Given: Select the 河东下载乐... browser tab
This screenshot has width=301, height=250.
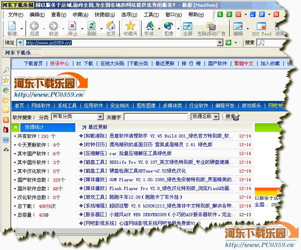Looking at the screenshot, I should (22, 52).
